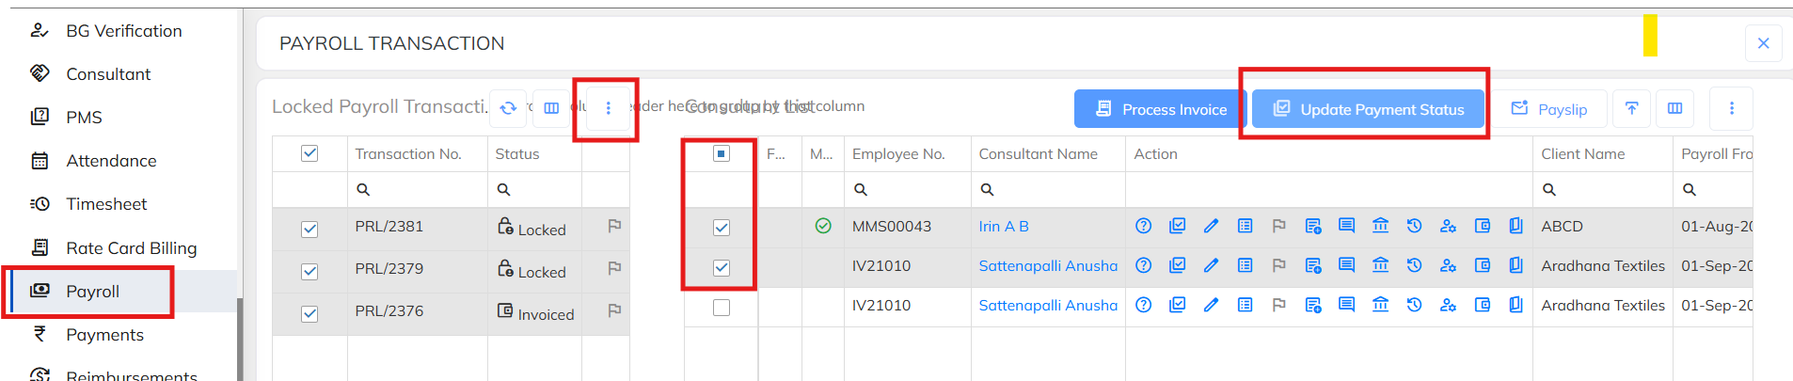The image size is (1793, 381).
Task: Click the edit pencil icon for Irin A B
Action: click(x=1211, y=226)
